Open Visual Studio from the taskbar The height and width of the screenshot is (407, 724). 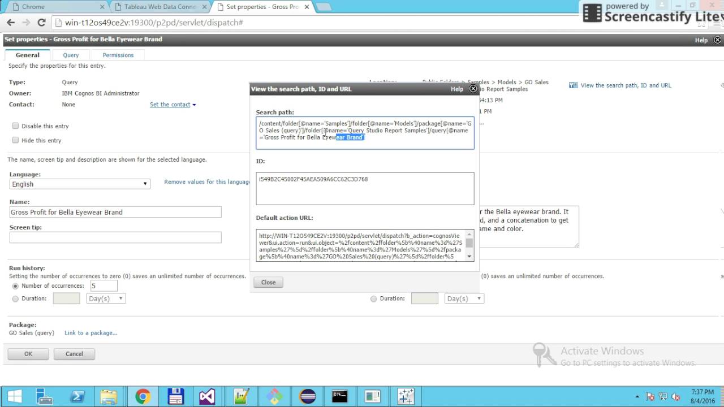(207, 396)
